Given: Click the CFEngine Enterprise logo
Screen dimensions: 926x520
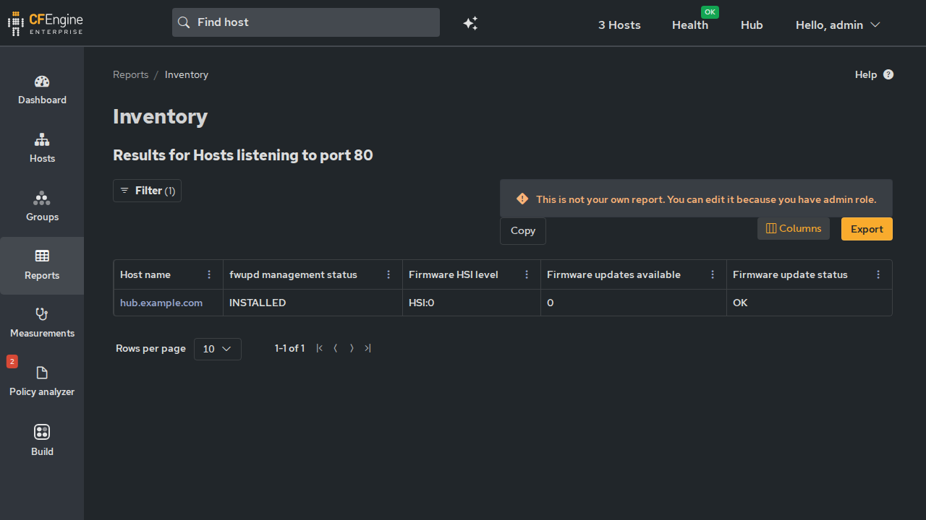Looking at the screenshot, I should point(45,23).
